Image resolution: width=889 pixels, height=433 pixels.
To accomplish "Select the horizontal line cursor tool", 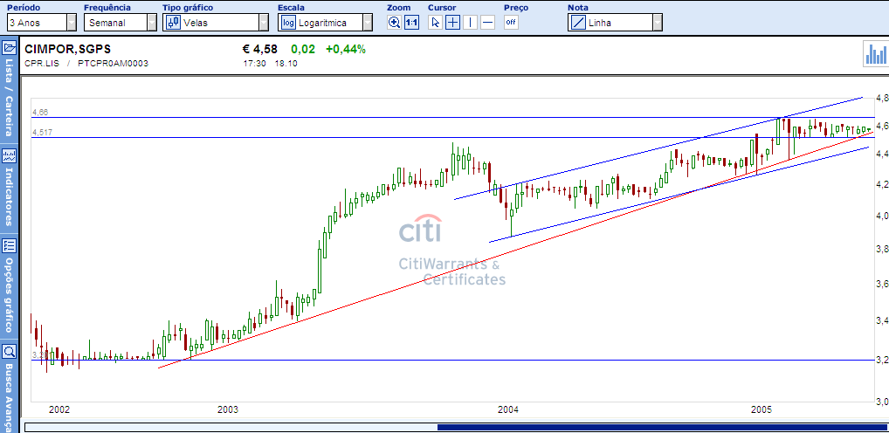I will (487, 23).
